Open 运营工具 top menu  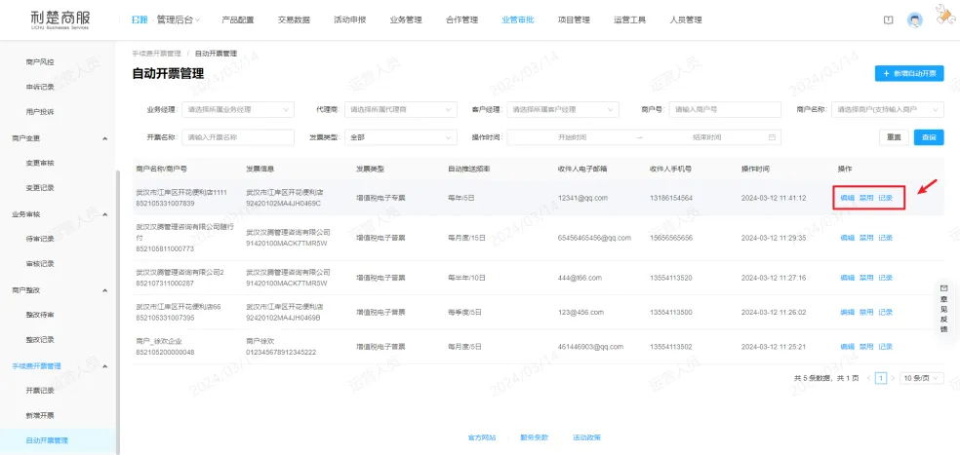[629, 19]
